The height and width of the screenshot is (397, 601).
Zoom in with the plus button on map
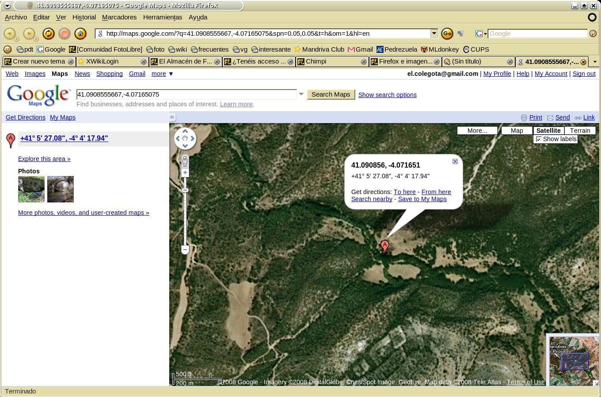(x=185, y=172)
